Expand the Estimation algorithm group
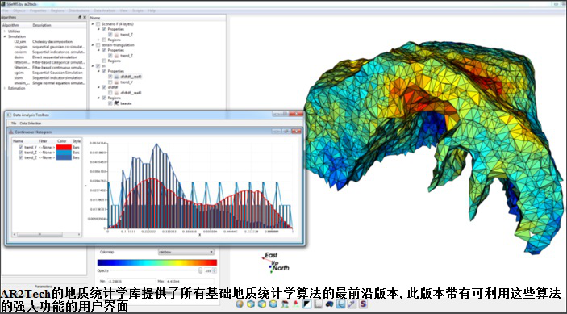The width and height of the screenshot is (567, 314). (5, 88)
